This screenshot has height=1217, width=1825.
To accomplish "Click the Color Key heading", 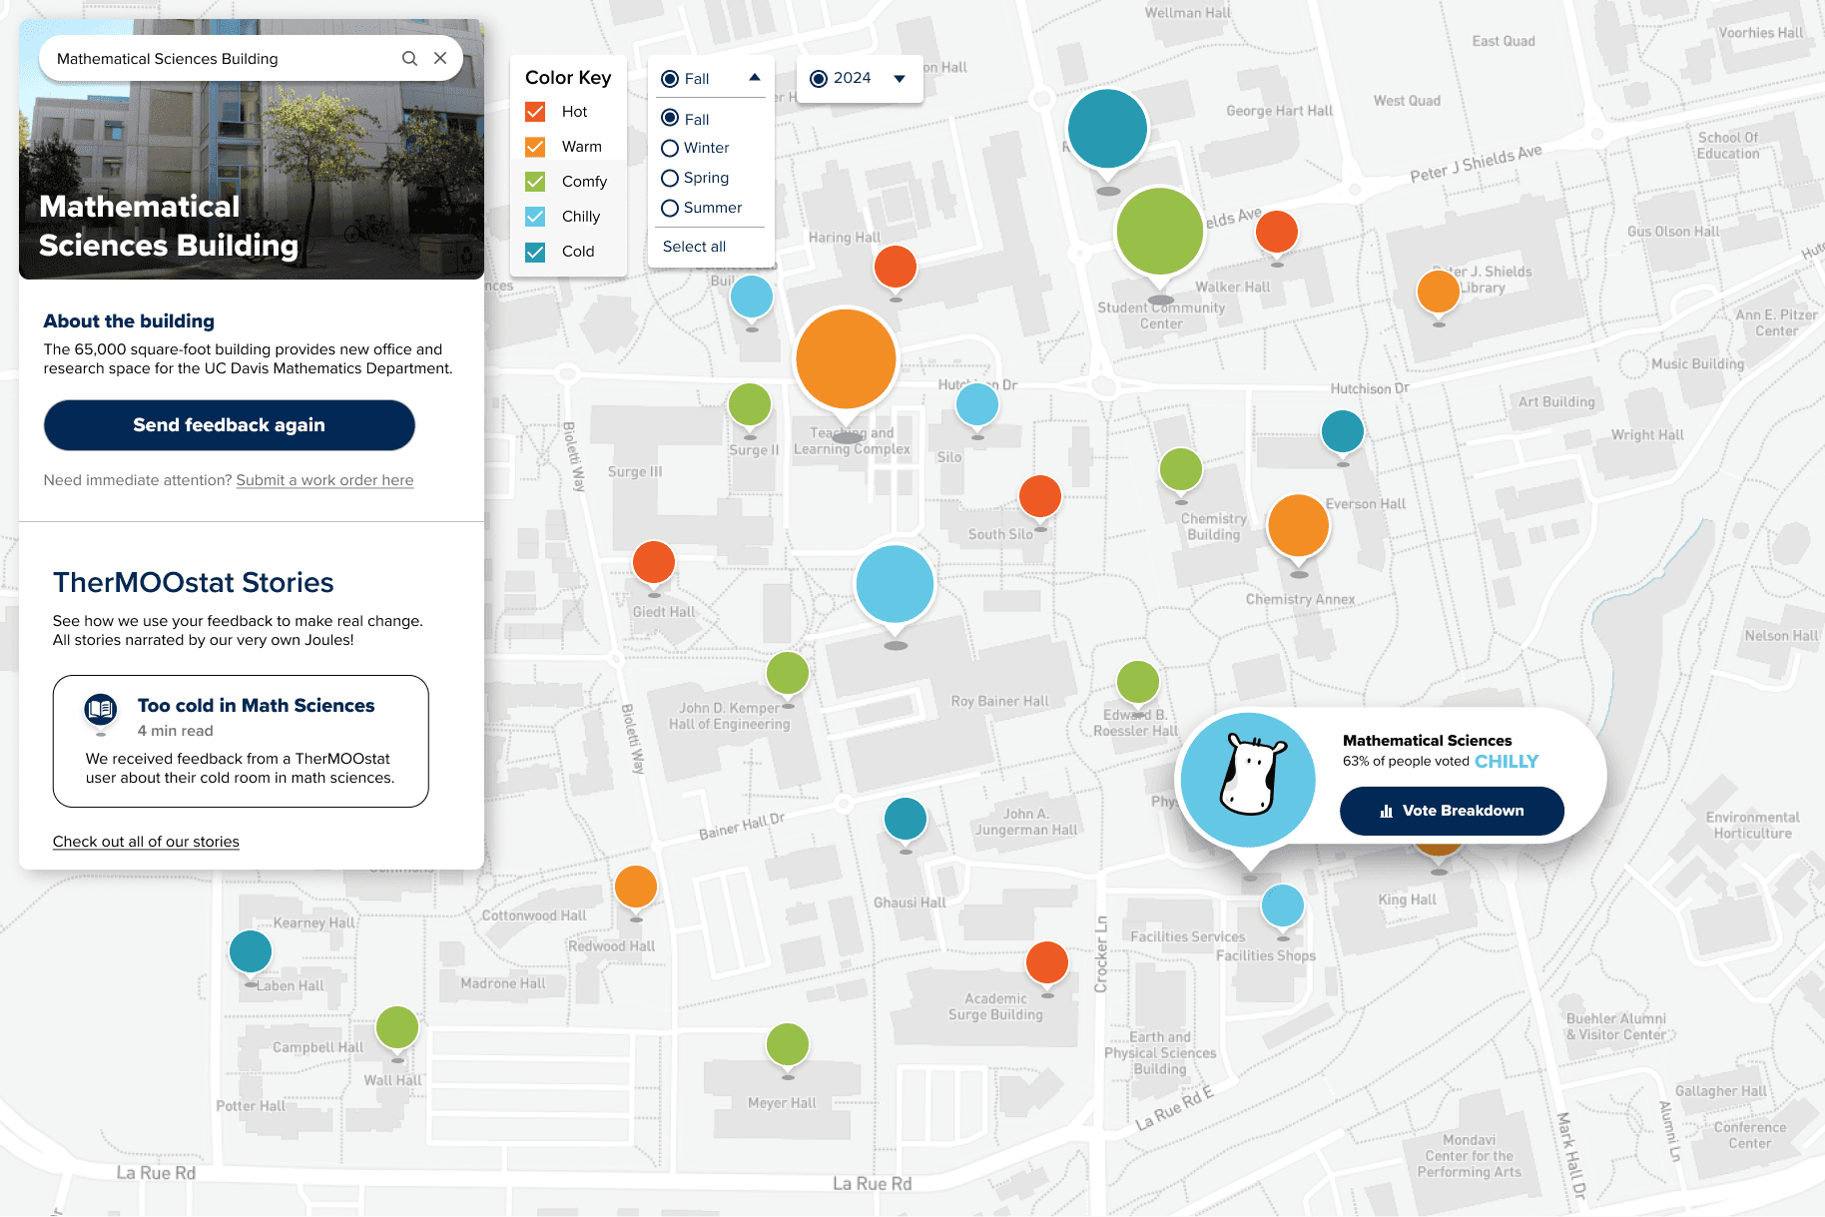I will [x=568, y=78].
